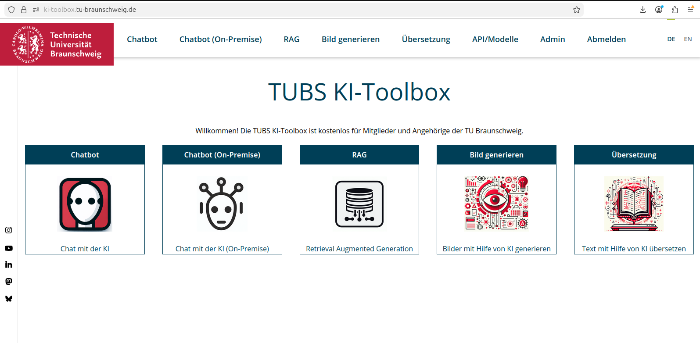The width and height of the screenshot is (700, 343).
Task: Click the Bild generieren eye thumbnail
Action: click(496, 204)
